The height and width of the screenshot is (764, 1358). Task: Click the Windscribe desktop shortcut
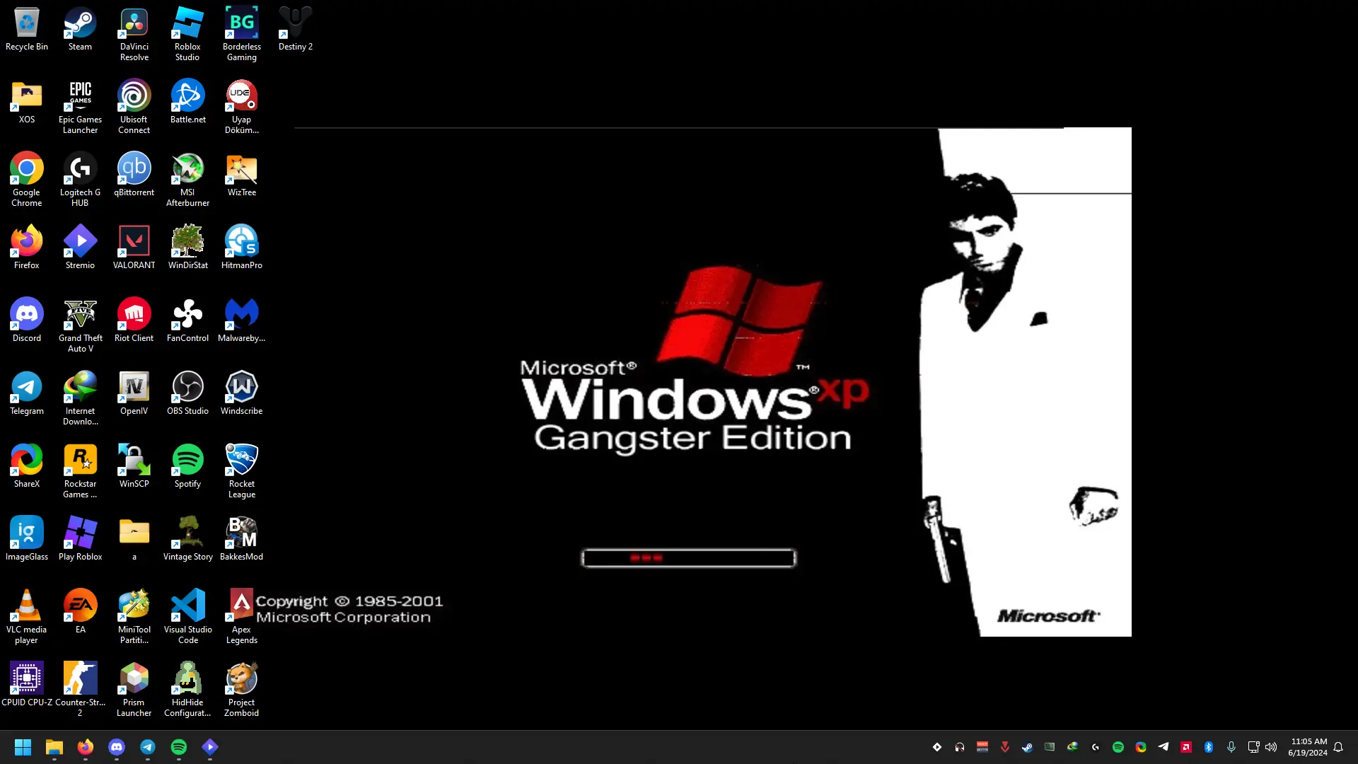click(x=242, y=394)
